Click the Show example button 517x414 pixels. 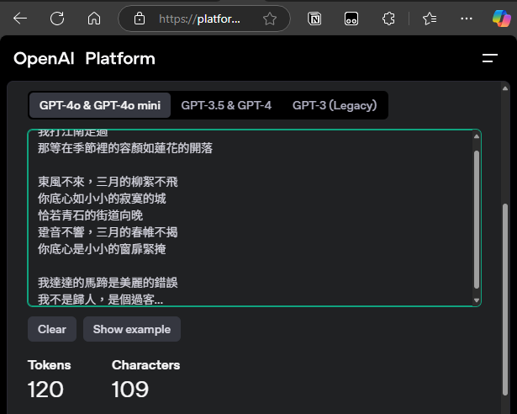point(131,329)
